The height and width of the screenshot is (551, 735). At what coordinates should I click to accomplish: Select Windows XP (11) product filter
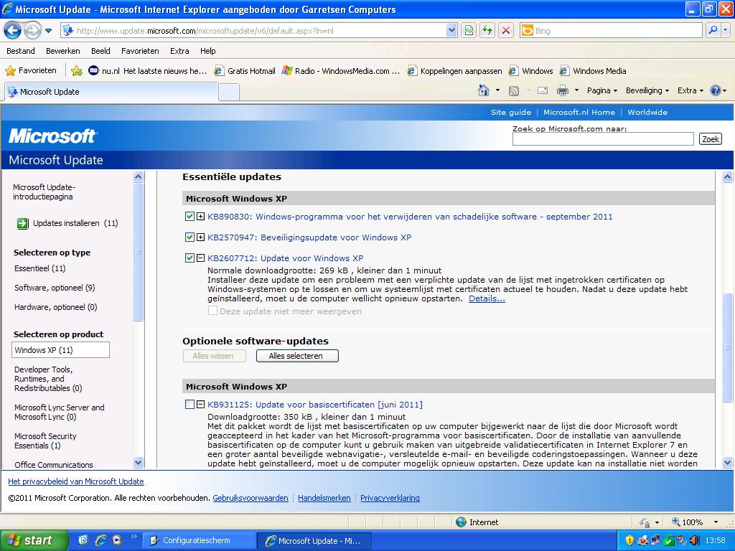60,350
